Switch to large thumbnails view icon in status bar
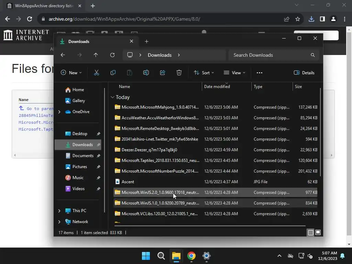Screen dimensions: 352x264 pos(318,232)
